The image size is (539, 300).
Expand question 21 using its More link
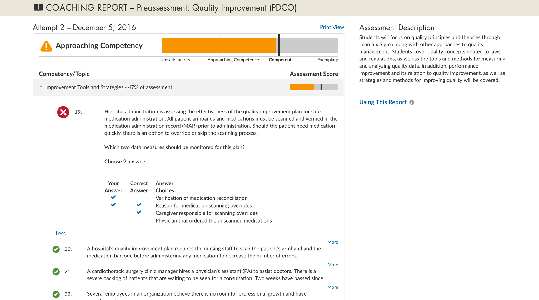click(333, 265)
